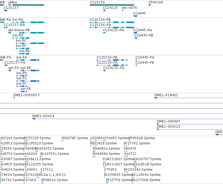Select the EK056352.5prime EST label

tap(50, 149)
